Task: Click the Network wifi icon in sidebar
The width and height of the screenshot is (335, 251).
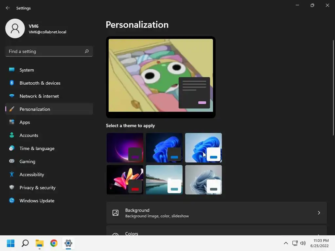Action: pos(12,96)
